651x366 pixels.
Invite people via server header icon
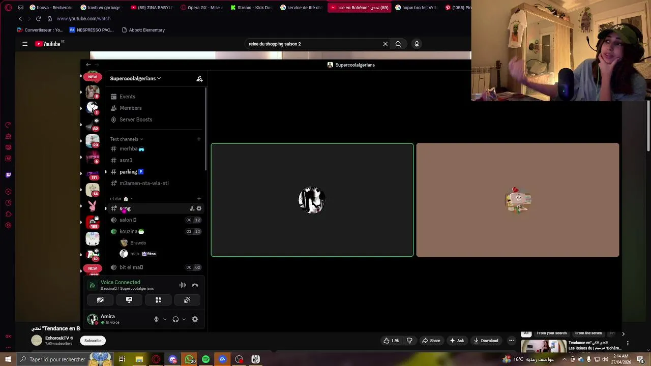[199, 78]
